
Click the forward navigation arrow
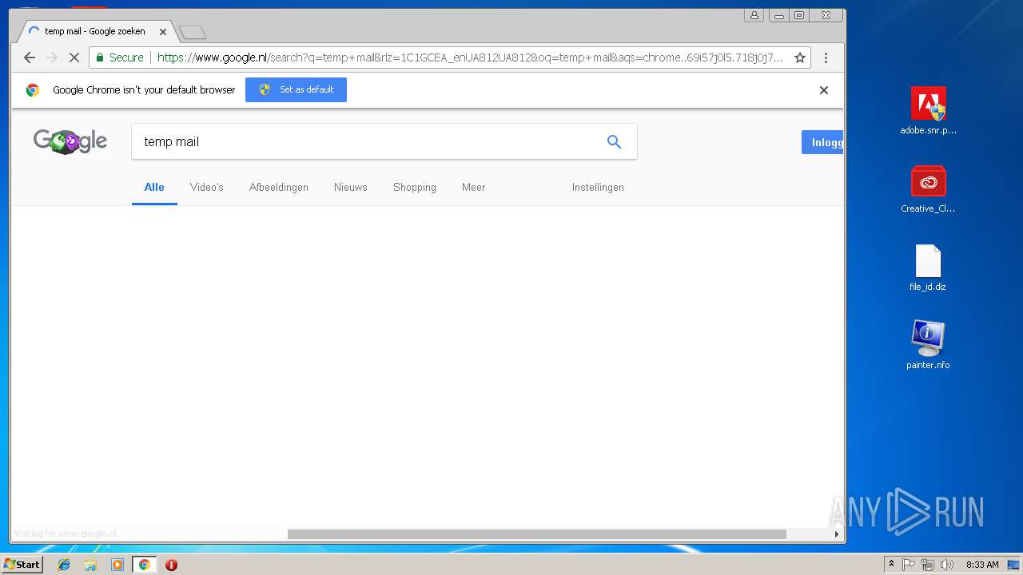click(52, 57)
